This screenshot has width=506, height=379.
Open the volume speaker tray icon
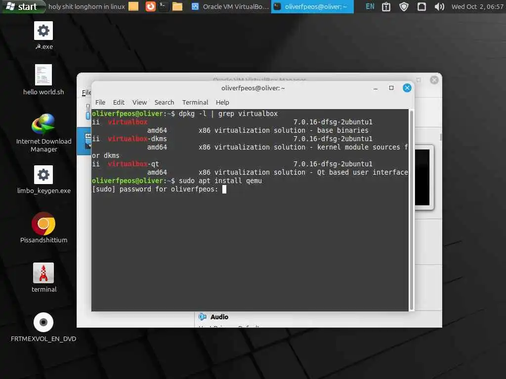(x=439, y=6)
